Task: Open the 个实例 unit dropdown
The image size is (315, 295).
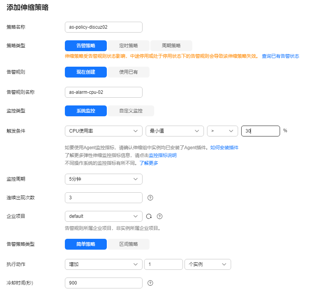Action: pyautogui.click(x=208, y=264)
